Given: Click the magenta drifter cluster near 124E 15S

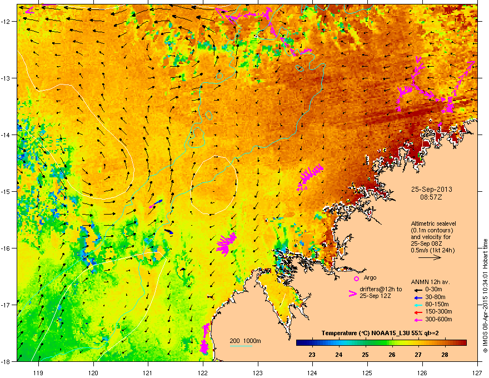Looking at the screenshot, I should pyautogui.click(x=310, y=178).
